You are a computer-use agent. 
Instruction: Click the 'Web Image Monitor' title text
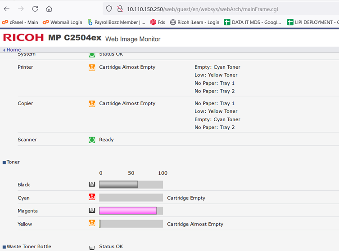133,39
